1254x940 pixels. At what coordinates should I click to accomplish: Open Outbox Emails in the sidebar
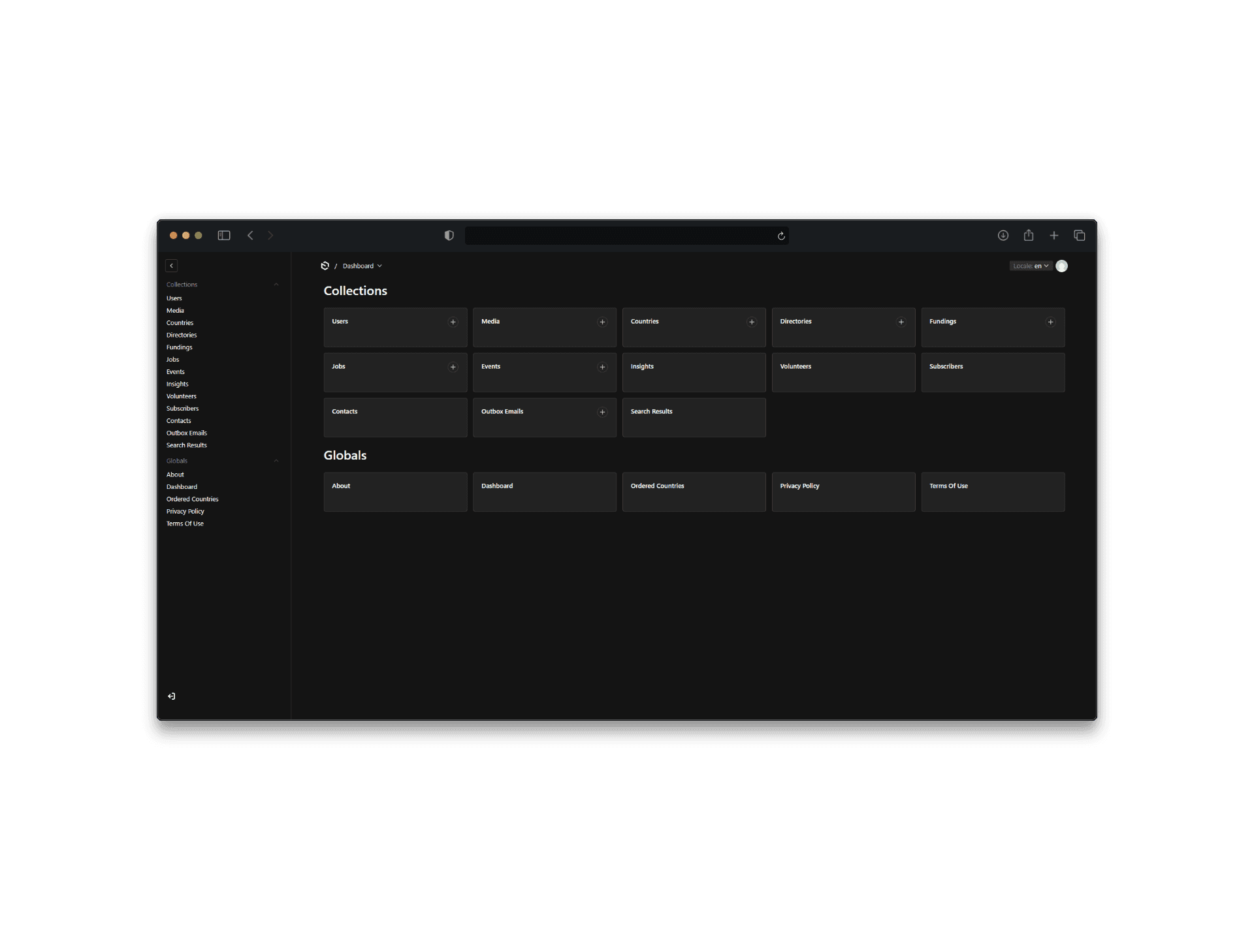click(187, 433)
